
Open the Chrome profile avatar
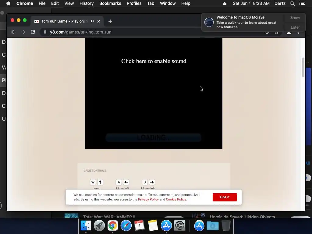[x=289, y=33]
